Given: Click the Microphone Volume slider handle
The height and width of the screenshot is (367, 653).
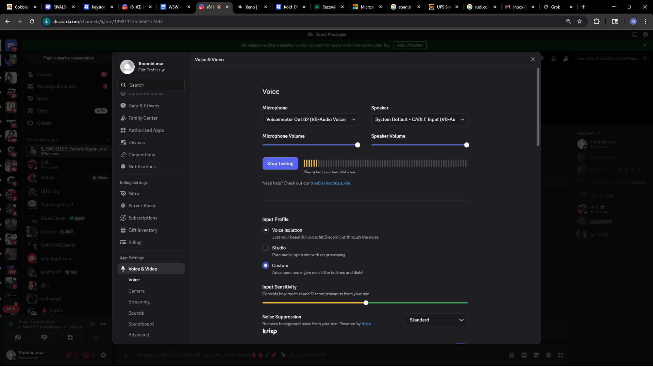Looking at the screenshot, I should pos(357,145).
